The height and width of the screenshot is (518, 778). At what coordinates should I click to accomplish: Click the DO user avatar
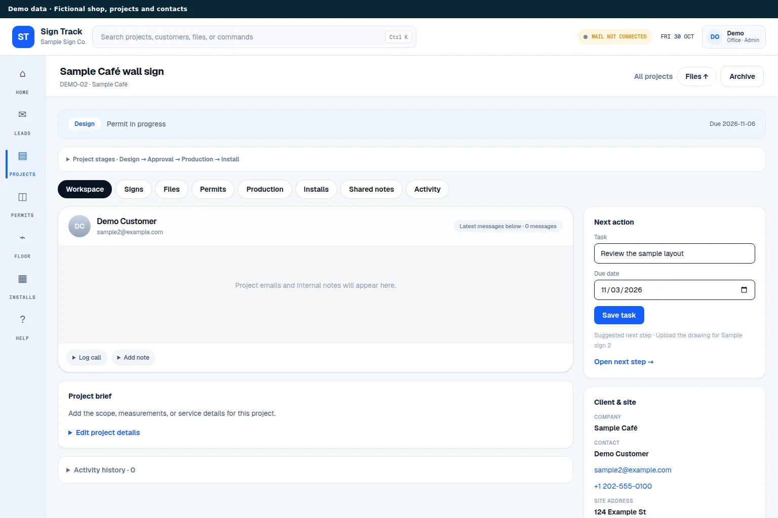(715, 37)
